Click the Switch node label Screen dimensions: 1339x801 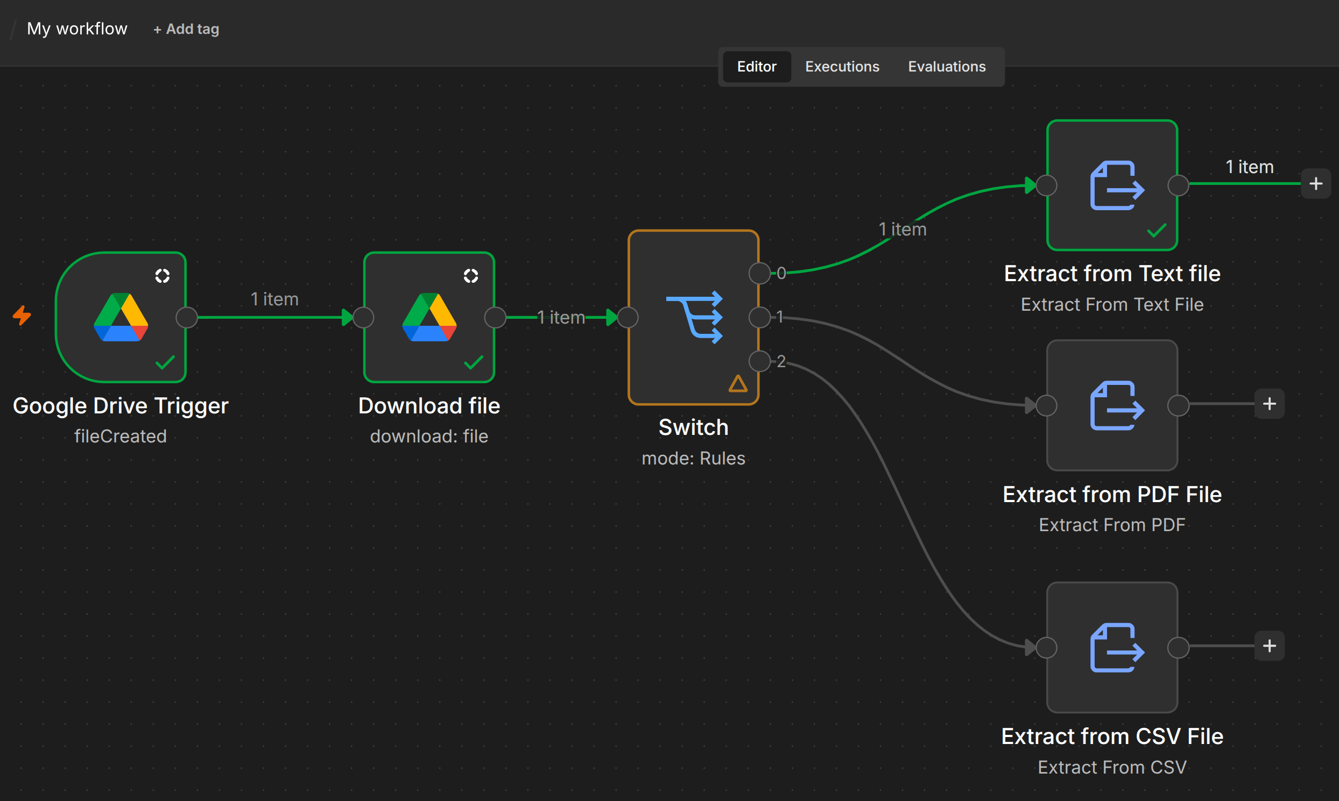tap(694, 427)
